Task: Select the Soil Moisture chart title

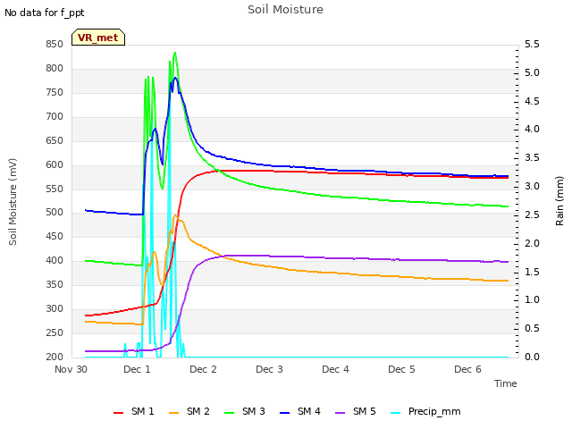Action: pyautogui.click(x=285, y=10)
